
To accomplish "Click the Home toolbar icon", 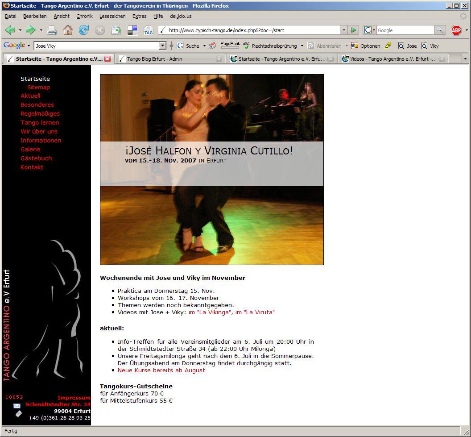I will tap(68, 30).
